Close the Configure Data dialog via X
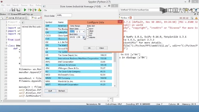This screenshot has width=199, height=112. [x=120, y=22]
